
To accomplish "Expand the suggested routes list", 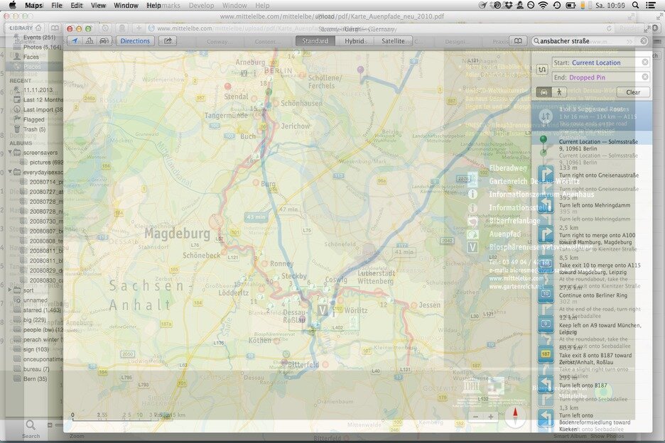I will pos(546,116).
